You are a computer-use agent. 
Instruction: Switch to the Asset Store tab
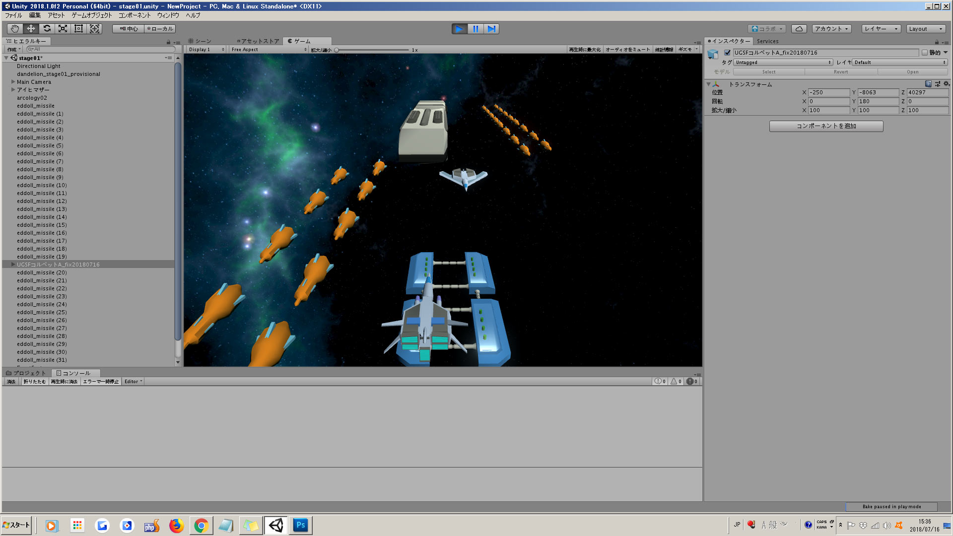point(258,41)
